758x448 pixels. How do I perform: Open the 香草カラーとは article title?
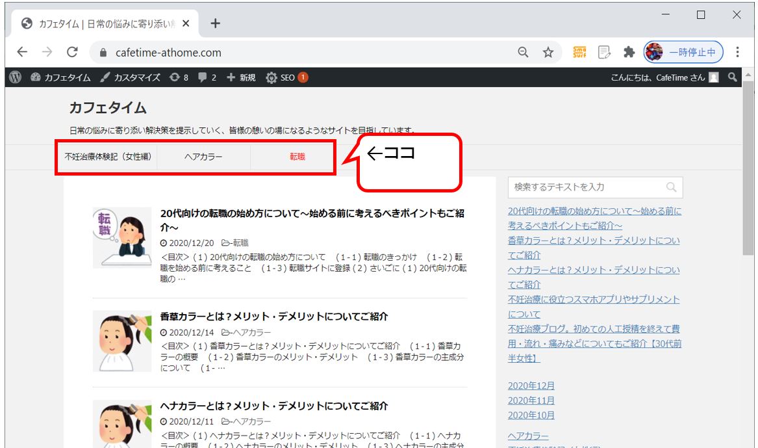click(273, 317)
